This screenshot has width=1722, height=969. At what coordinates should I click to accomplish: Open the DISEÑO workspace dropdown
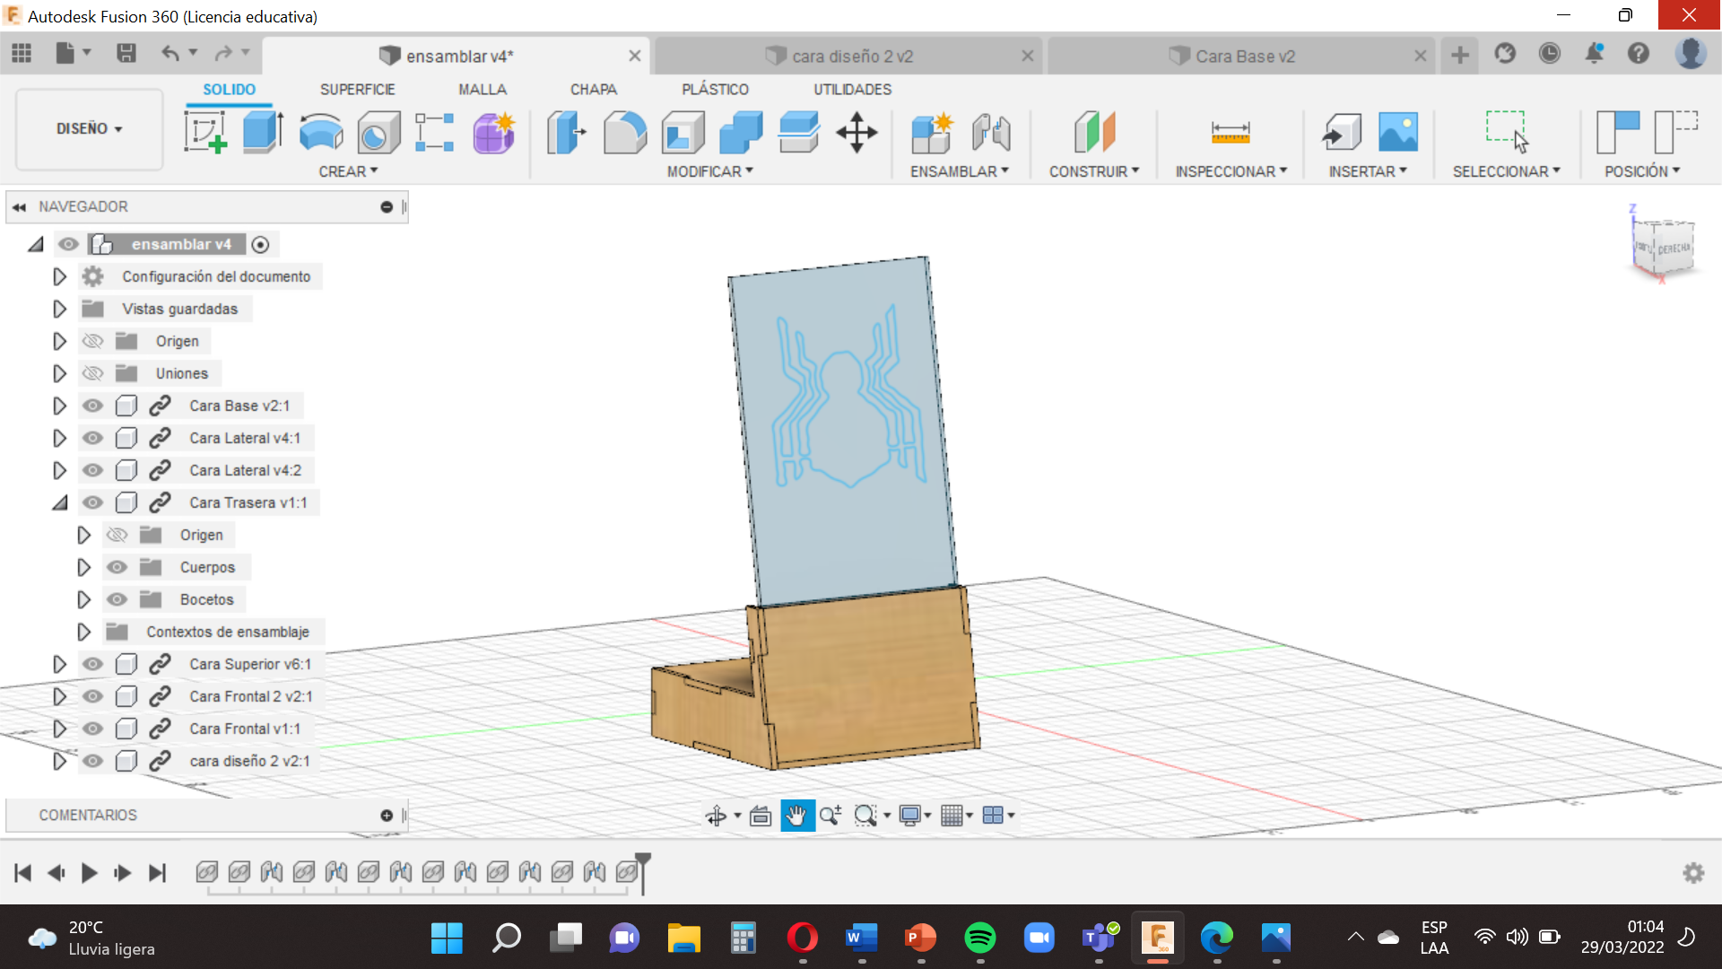click(x=90, y=129)
